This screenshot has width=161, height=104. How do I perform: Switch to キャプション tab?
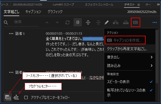(33, 12)
